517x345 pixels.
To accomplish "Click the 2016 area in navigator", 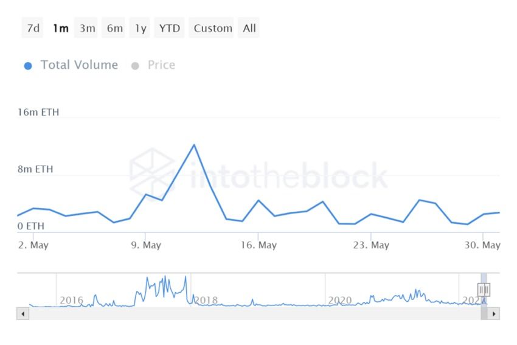I will (x=71, y=300).
